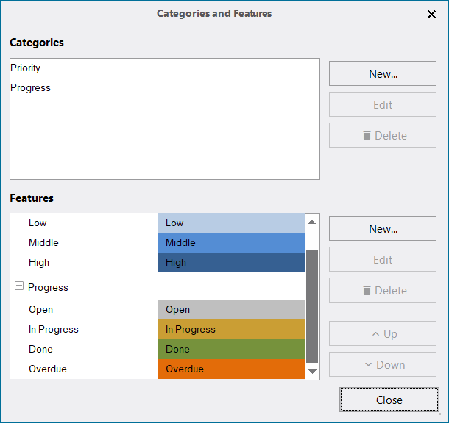449x423 pixels.
Task: Click New button in Categories section
Action: [383, 73]
